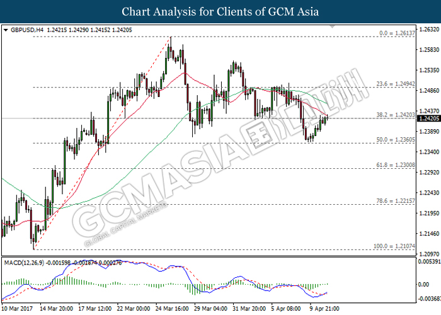This screenshot has width=441, height=315.
Task: Click the 1.23400 price scale value
Action: 429,152
